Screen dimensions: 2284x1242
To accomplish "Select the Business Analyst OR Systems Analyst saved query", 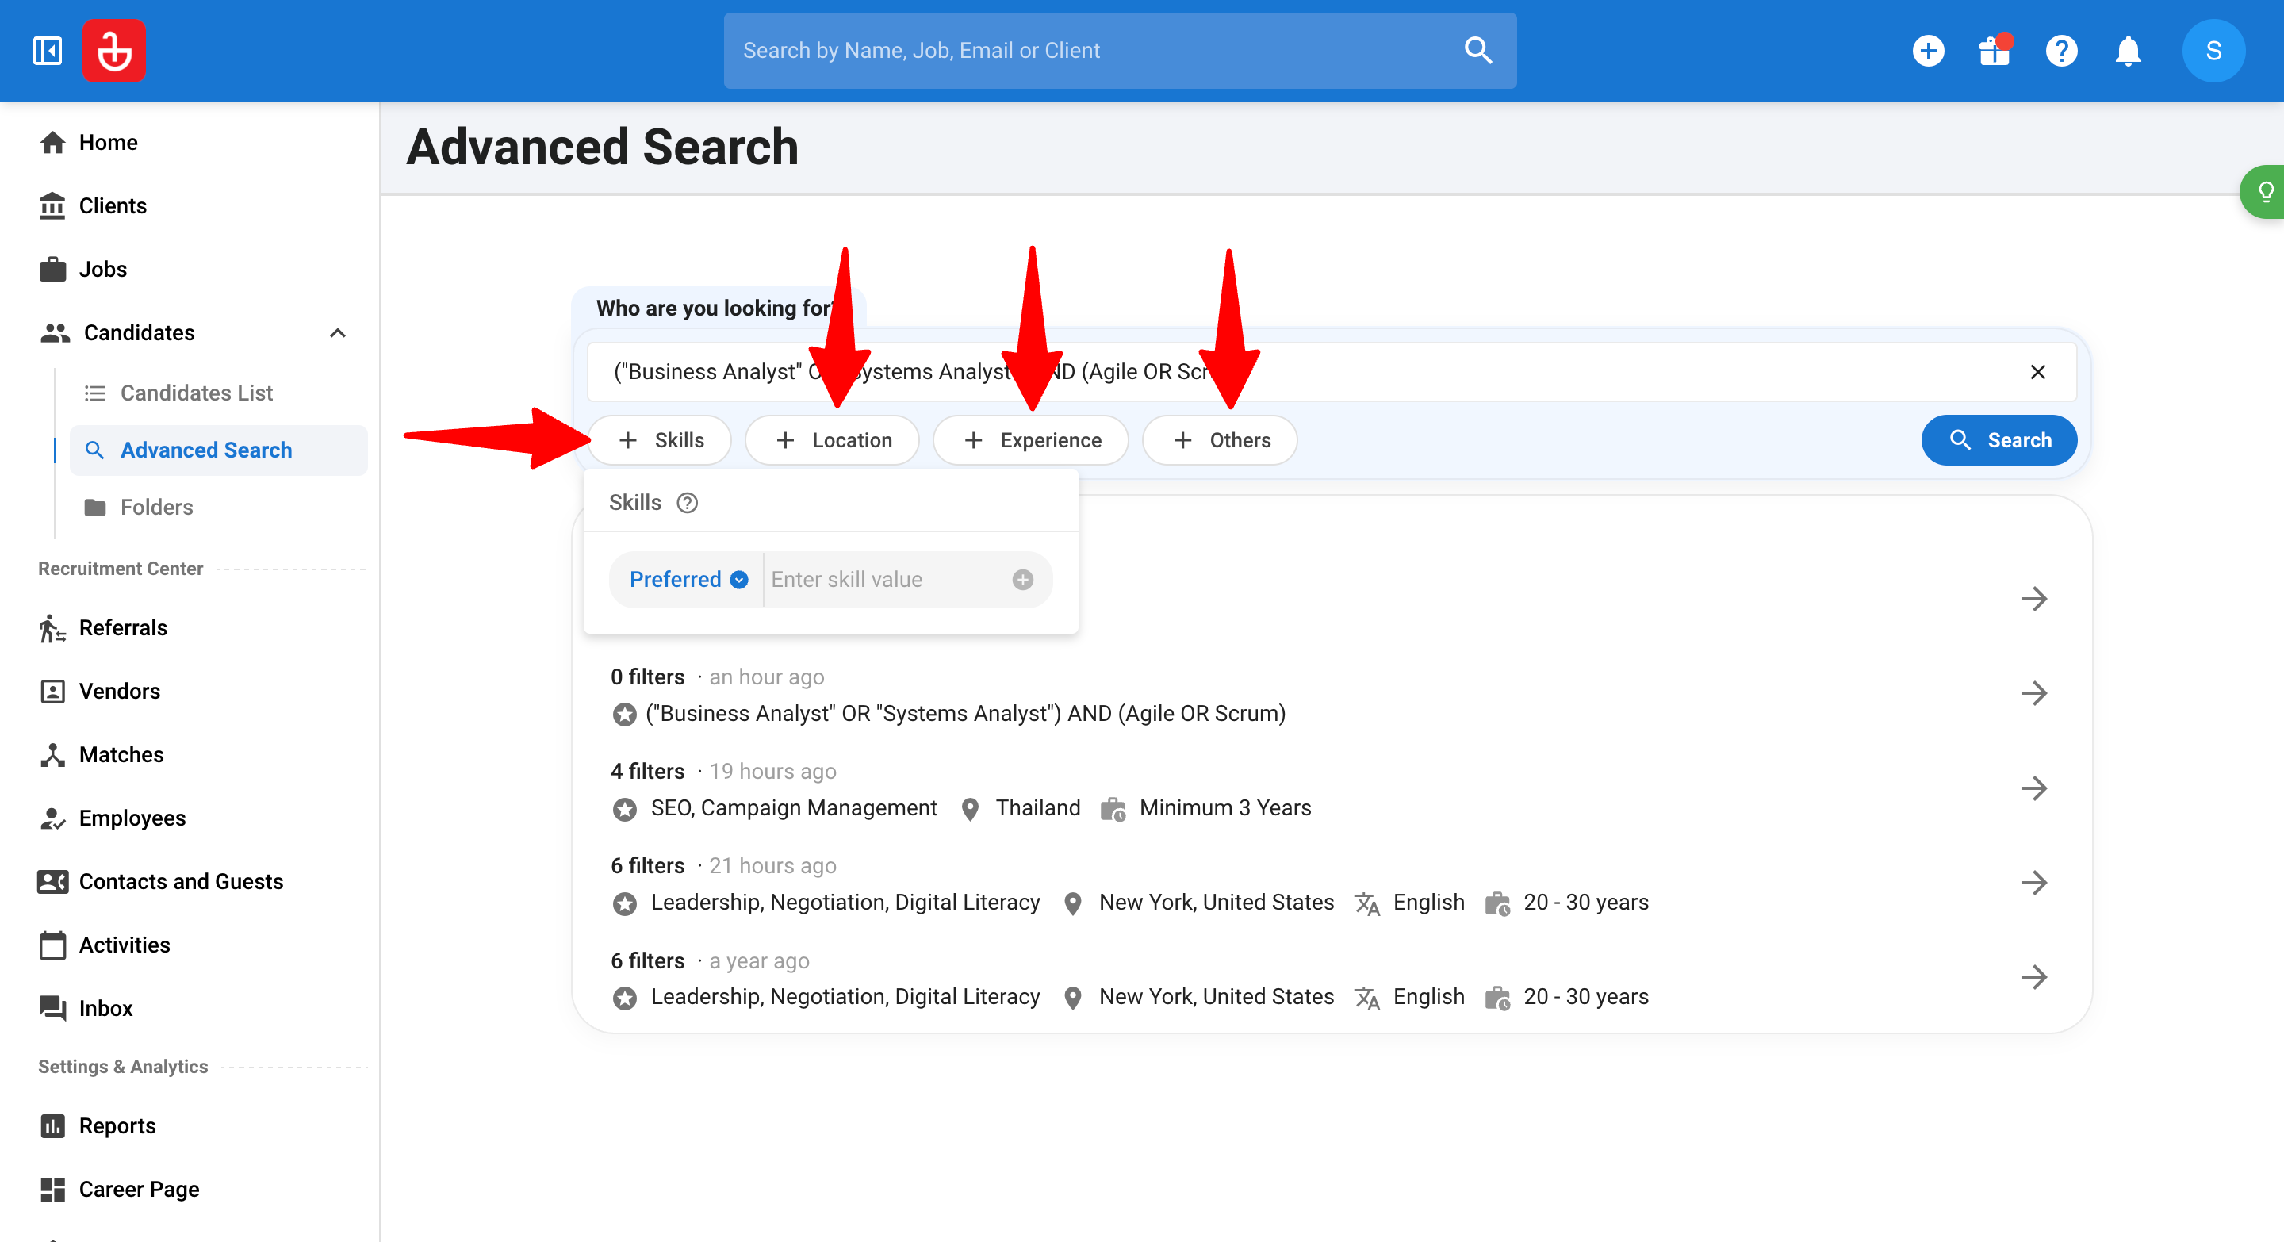I will point(964,714).
